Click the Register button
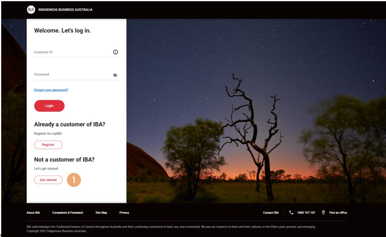 coord(48,145)
